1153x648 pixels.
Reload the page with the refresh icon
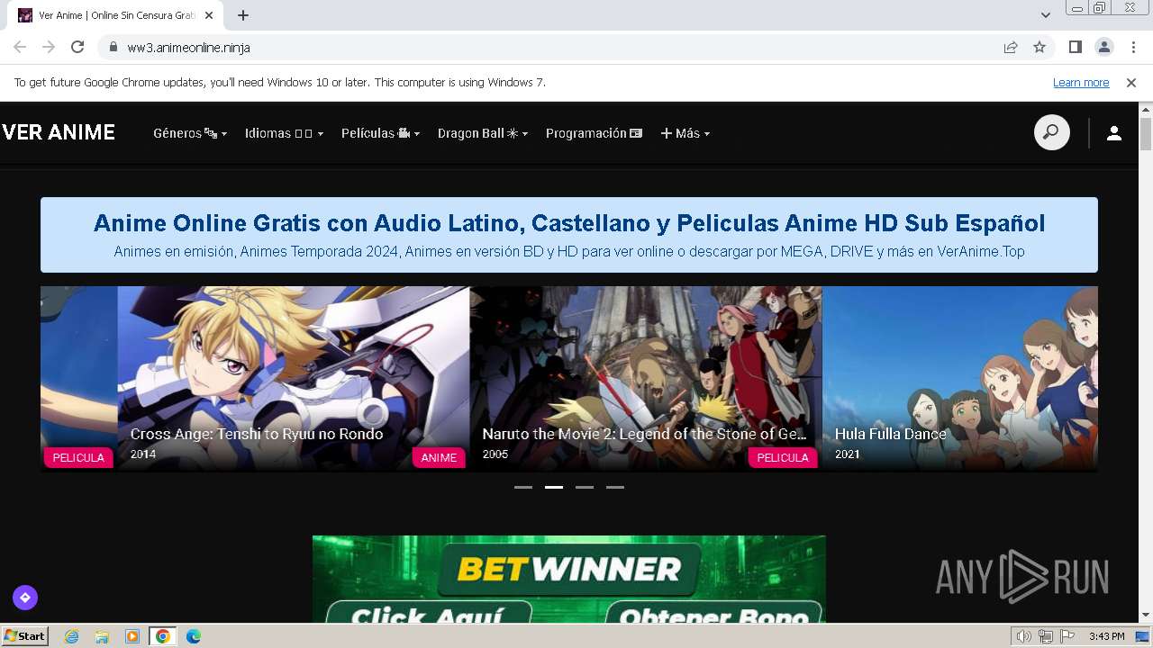pos(77,47)
